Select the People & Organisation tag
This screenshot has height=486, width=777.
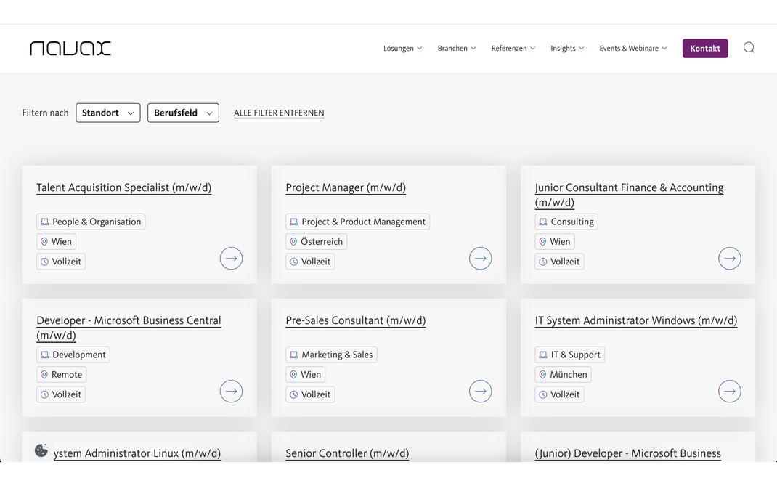[91, 222]
